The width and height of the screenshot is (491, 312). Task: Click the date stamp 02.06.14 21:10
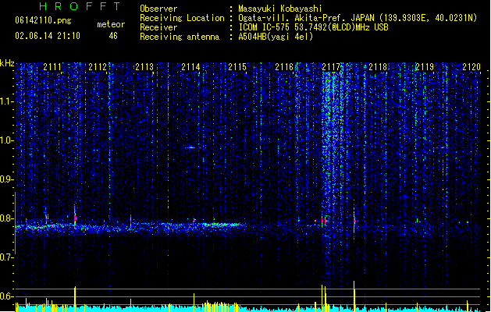pos(48,36)
